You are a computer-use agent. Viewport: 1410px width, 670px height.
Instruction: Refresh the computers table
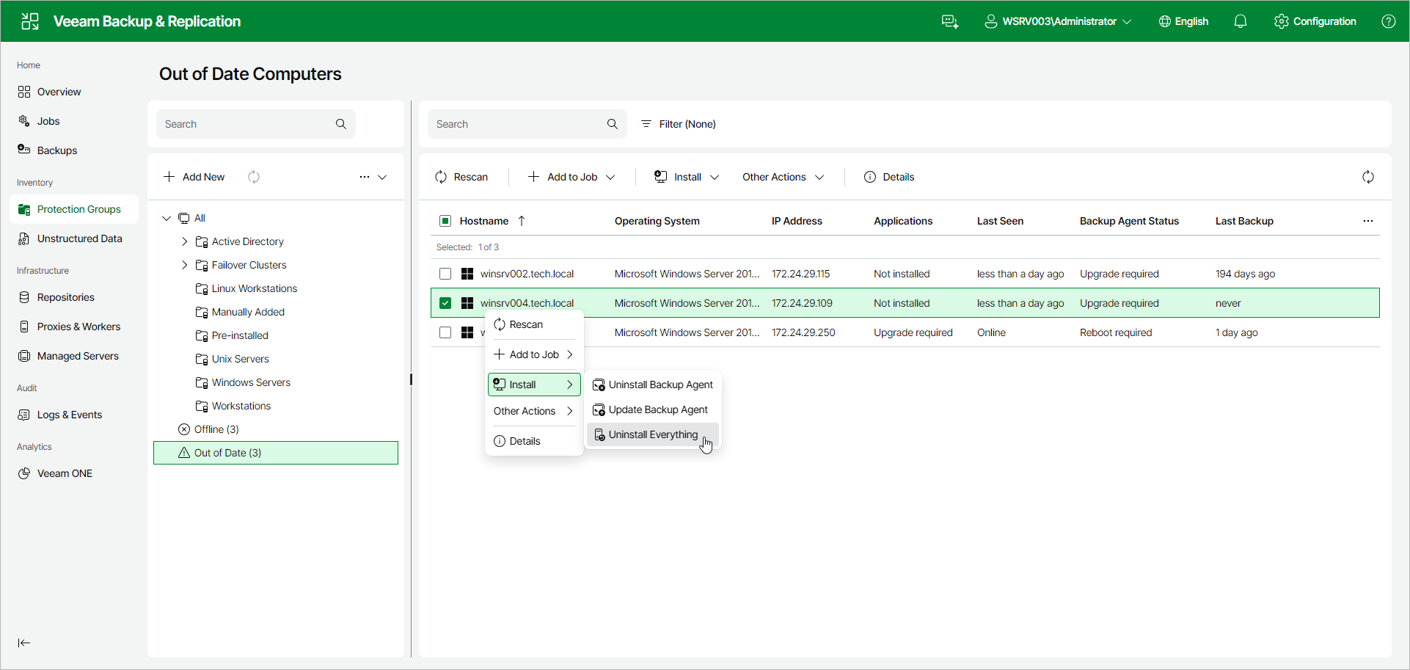point(1368,177)
